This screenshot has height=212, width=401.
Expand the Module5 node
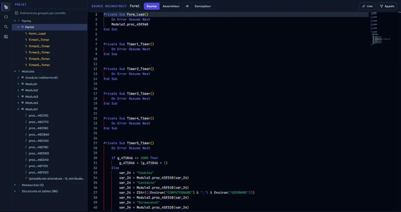[19, 103]
